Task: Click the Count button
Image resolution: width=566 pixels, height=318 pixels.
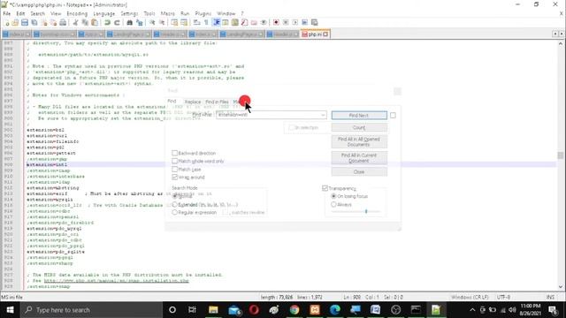Action: coord(359,127)
